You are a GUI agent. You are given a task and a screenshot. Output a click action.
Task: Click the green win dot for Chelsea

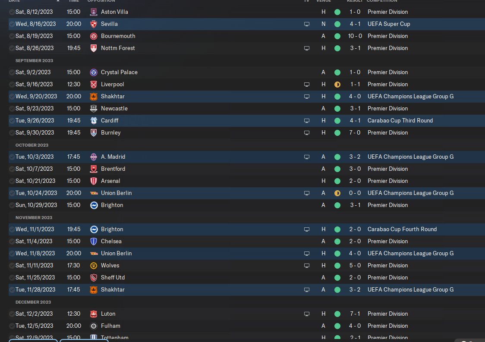point(337,242)
